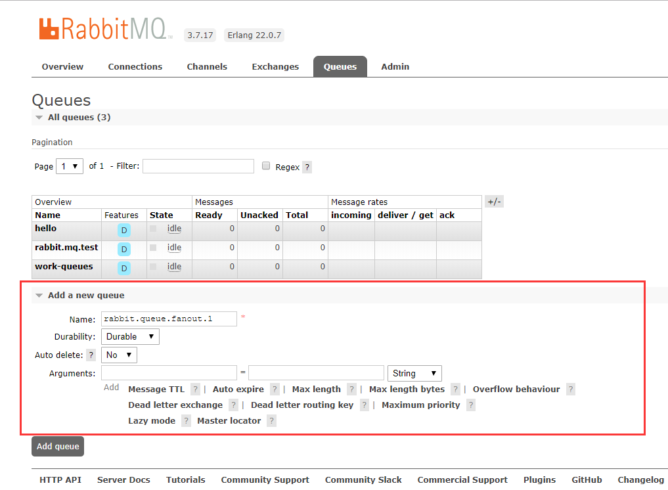Enable the Regex filter checkbox
The height and width of the screenshot is (490, 668).
265,166
